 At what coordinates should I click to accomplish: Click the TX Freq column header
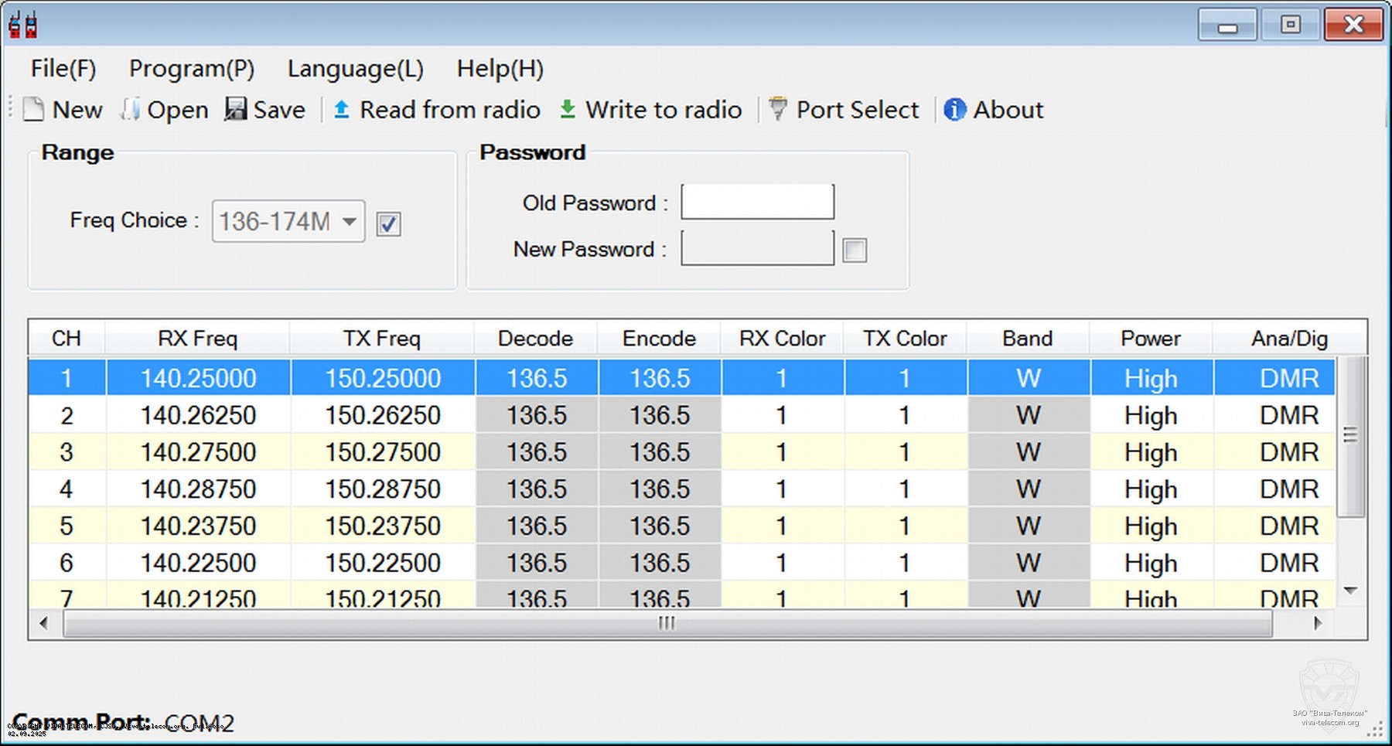(x=382, y=339)
